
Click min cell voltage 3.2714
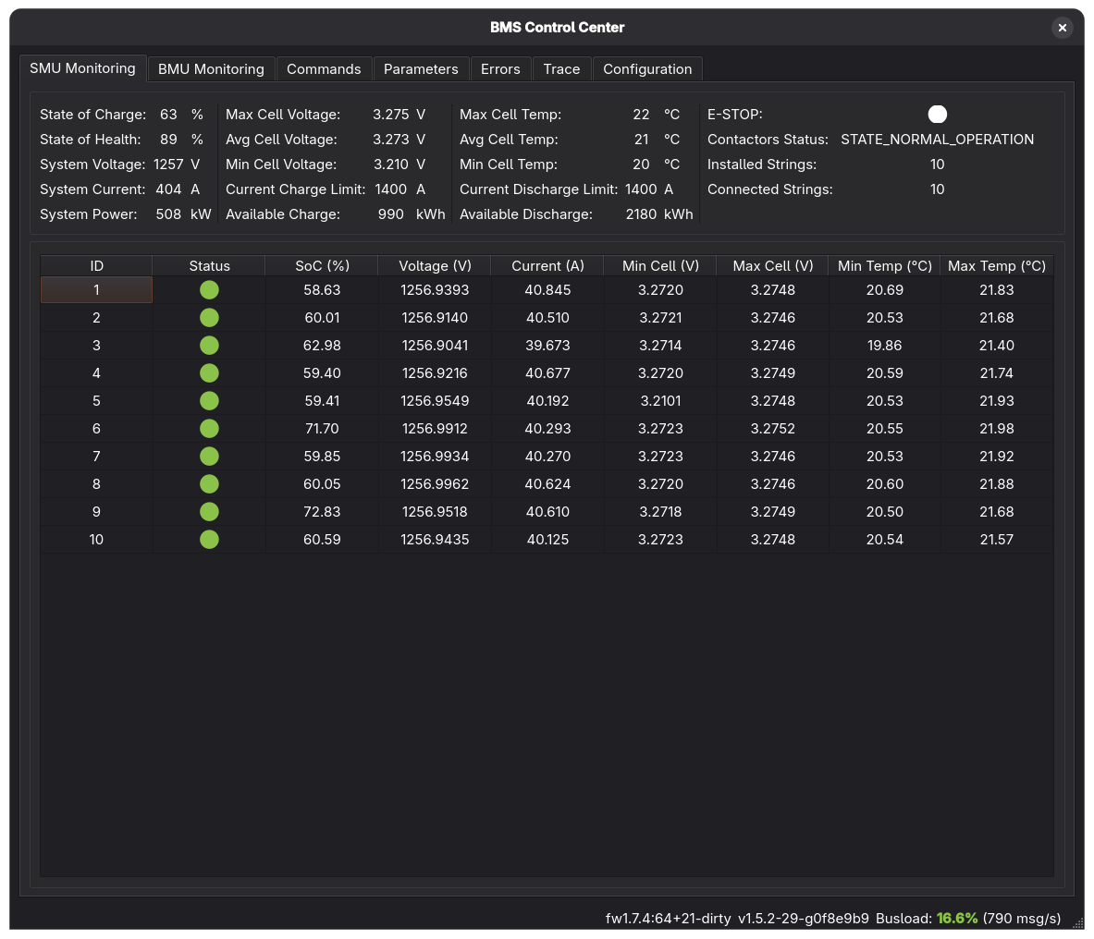pyautogui.click(x=660, y=346)
